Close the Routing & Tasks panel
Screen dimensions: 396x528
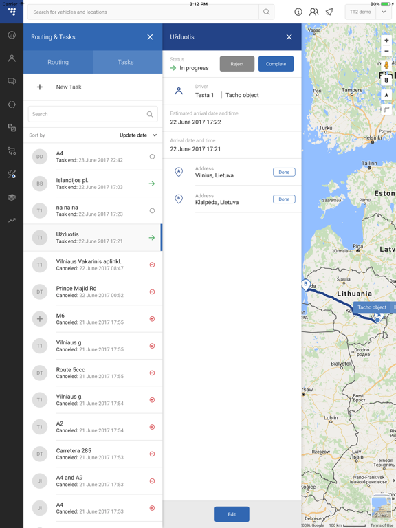150,37
